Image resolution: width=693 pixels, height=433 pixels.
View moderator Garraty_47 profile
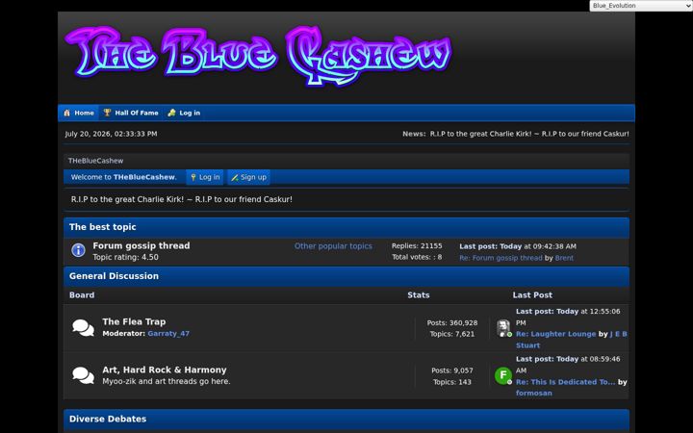point(168,334)
